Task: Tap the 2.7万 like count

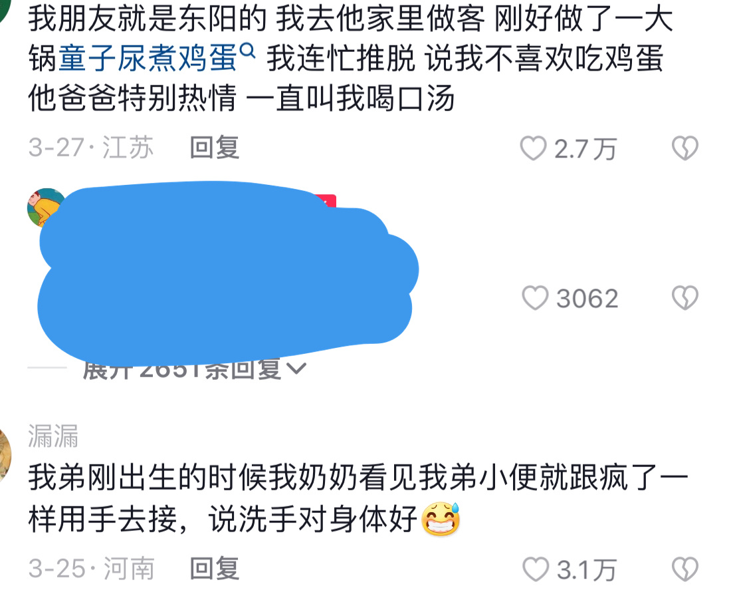Action: [585, 149]
